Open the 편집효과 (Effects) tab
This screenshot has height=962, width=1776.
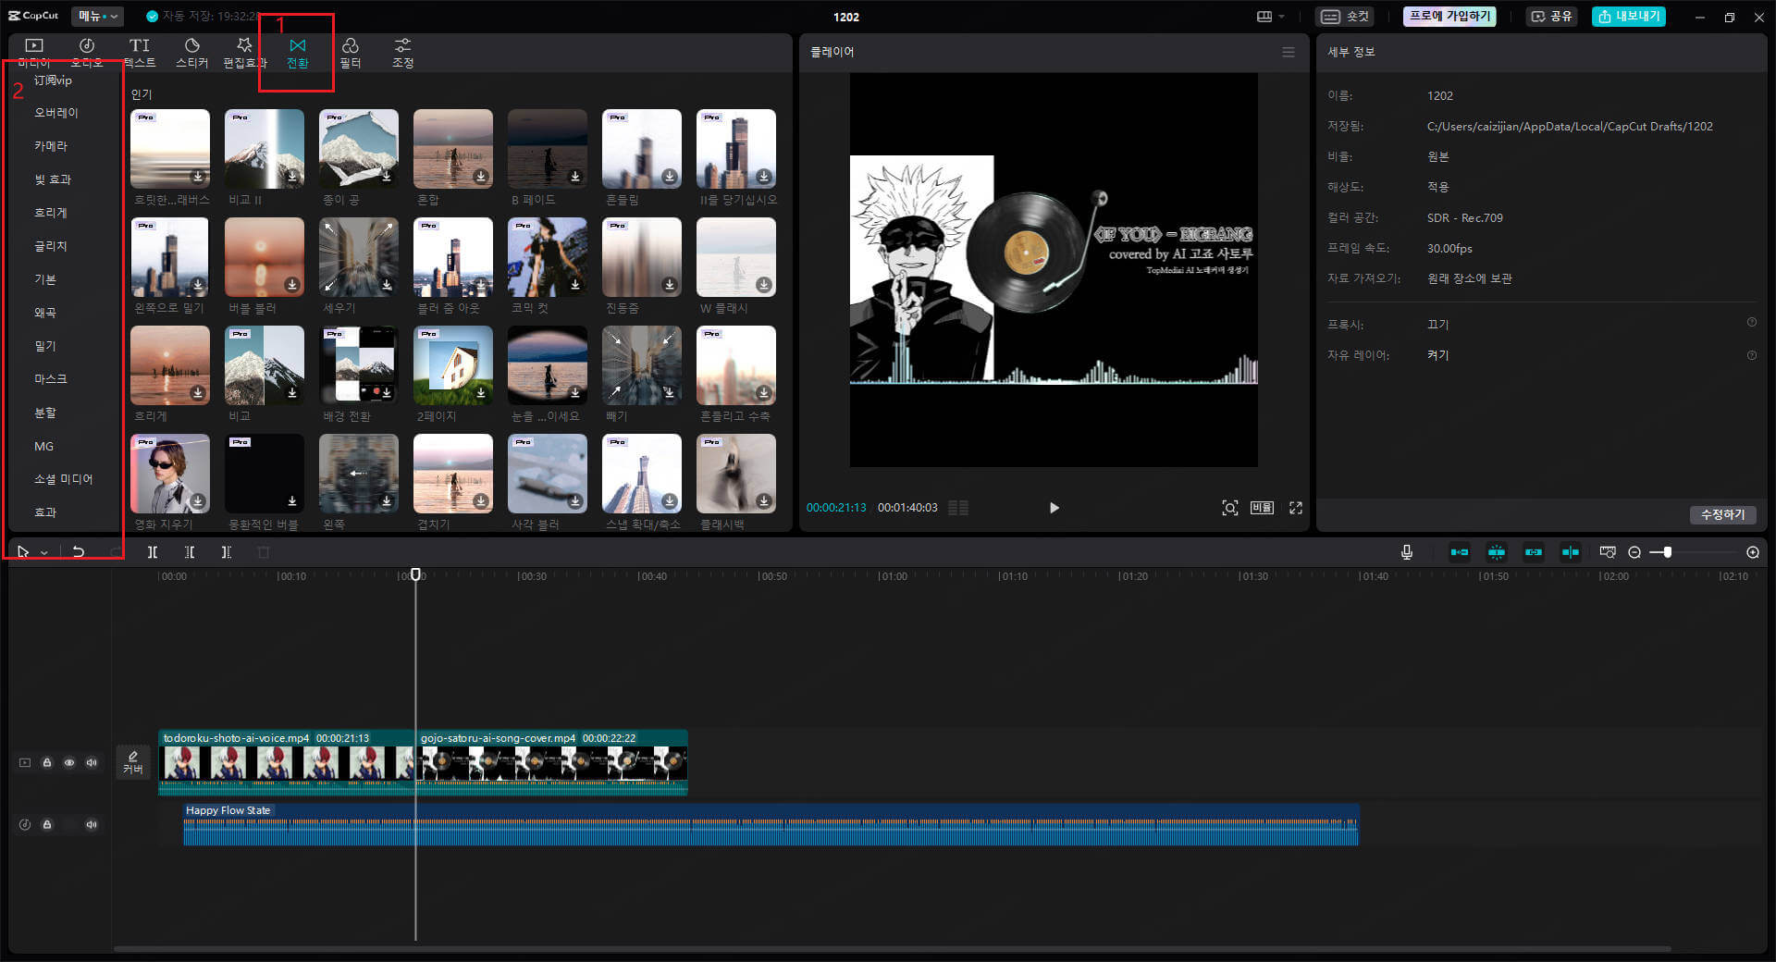click(x=244, y=53)
